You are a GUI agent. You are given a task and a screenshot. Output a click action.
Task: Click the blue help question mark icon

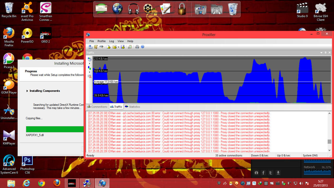pyautogui.click(x=142, y=47)
